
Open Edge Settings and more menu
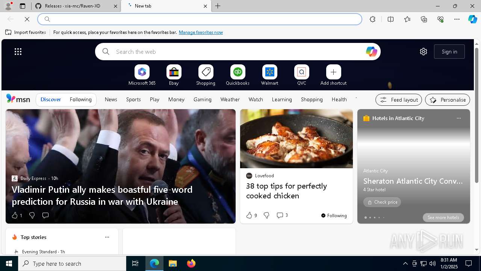tap(457, 19)
